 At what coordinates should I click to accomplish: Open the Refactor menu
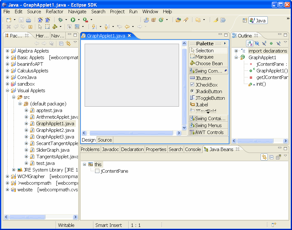point(54,12)
